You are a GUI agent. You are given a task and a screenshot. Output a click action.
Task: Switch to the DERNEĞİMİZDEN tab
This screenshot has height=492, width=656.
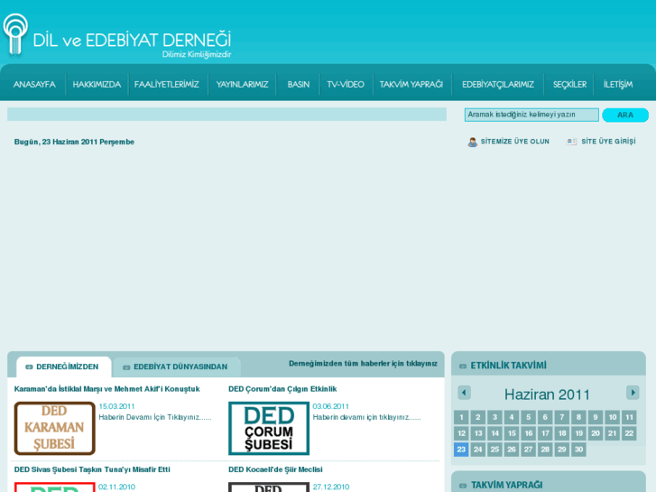tap(64, 367)
